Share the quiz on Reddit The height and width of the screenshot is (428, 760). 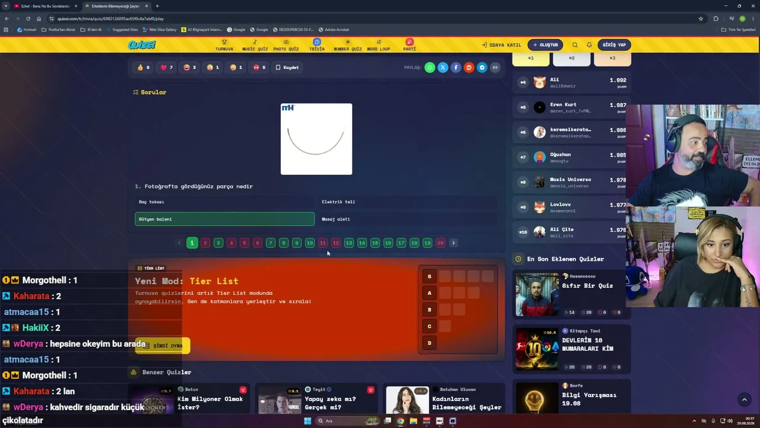click(469, 68)
